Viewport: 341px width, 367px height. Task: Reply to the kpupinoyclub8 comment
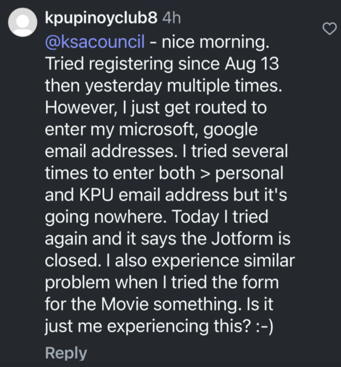click(66, 353)
